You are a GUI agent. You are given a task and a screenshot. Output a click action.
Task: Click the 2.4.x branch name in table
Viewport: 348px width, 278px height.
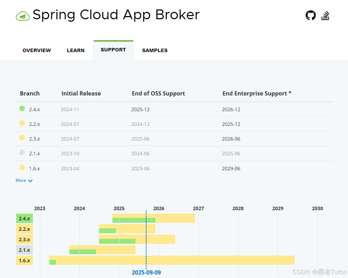coord(34,109)
